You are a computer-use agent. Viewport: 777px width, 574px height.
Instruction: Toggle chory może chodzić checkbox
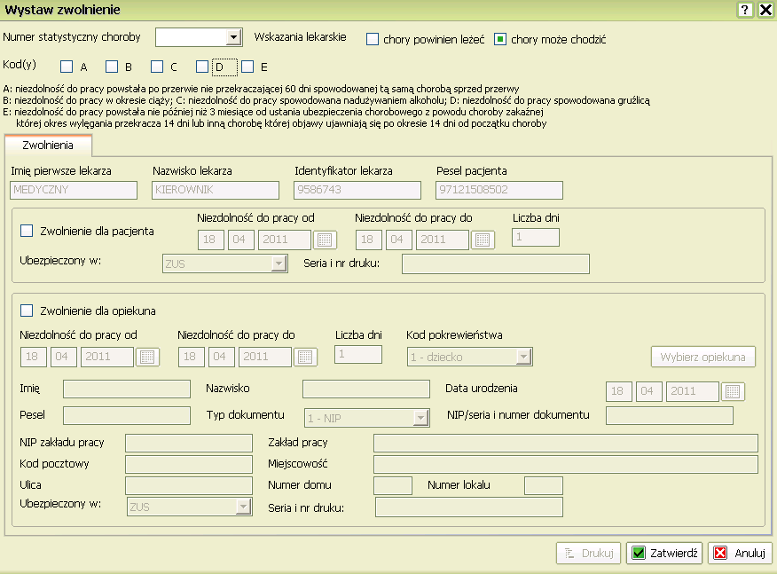500,39
